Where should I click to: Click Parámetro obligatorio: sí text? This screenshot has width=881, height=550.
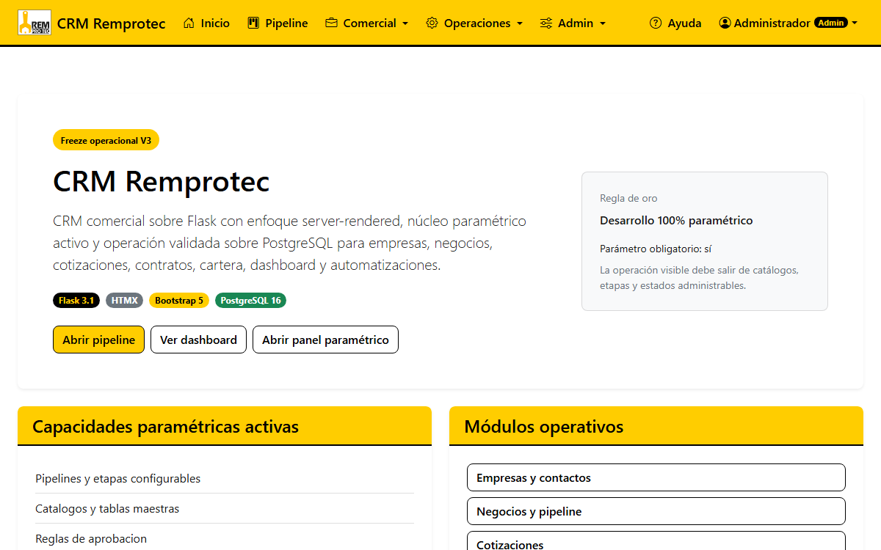(656, 249)
